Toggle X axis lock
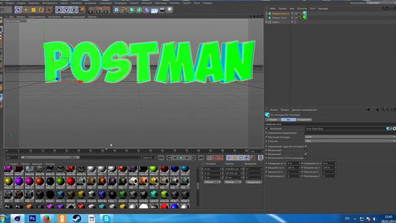The image size is (396, 223). [x=59, y=10]
